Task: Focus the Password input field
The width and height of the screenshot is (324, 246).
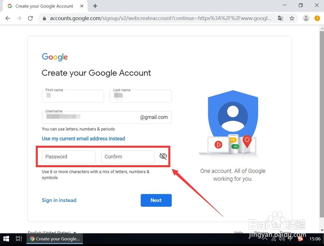Action: pos(69,157)
